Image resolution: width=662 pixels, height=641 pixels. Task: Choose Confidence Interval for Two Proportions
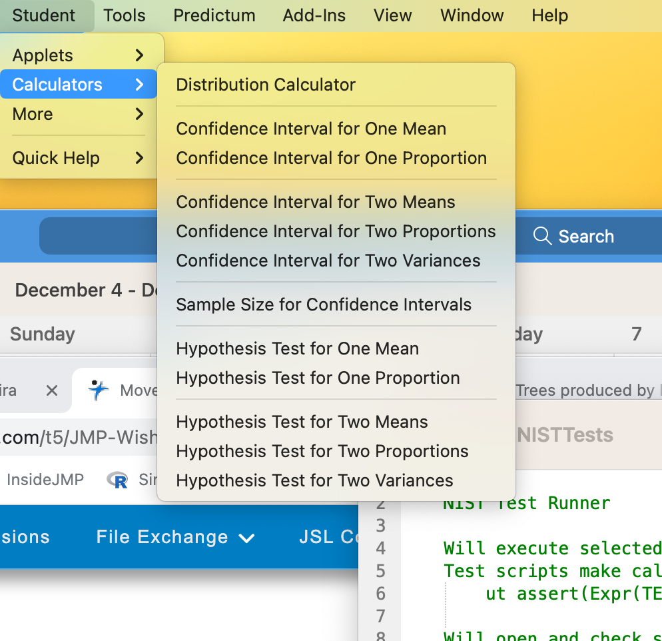point(336,231)
